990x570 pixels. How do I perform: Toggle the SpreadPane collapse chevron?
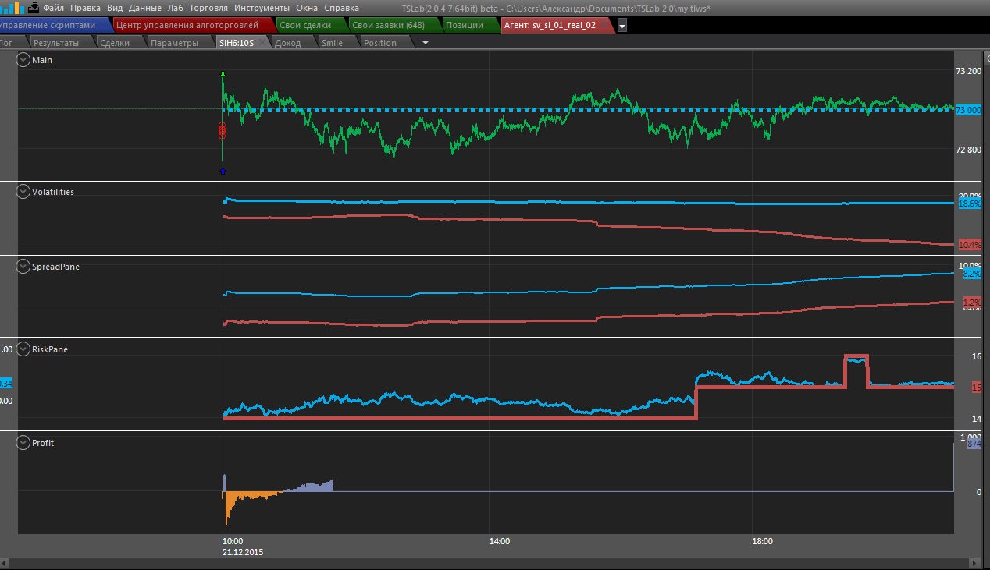pyautogui.click(x=23, y=267)
